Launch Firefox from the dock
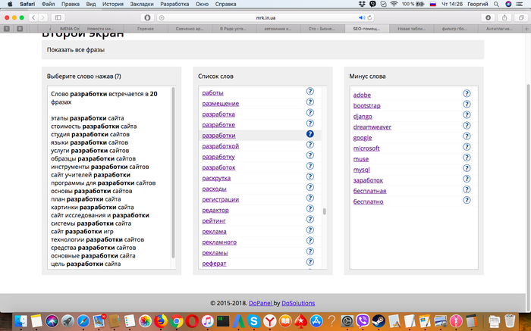531x331 pixels. click(160, 322)
